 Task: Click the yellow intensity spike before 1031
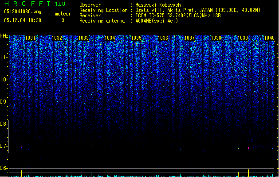point(22,173)
